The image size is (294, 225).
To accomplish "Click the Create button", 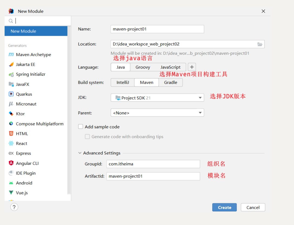I will pos(224,207).
